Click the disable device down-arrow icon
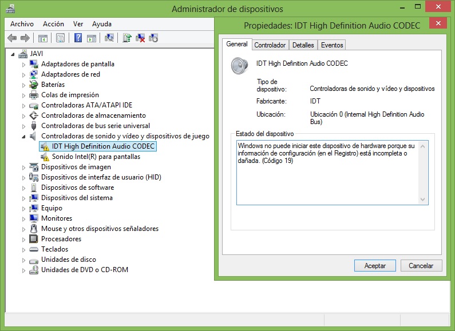Viewport: 455px width, 331px height. [153, 38]
